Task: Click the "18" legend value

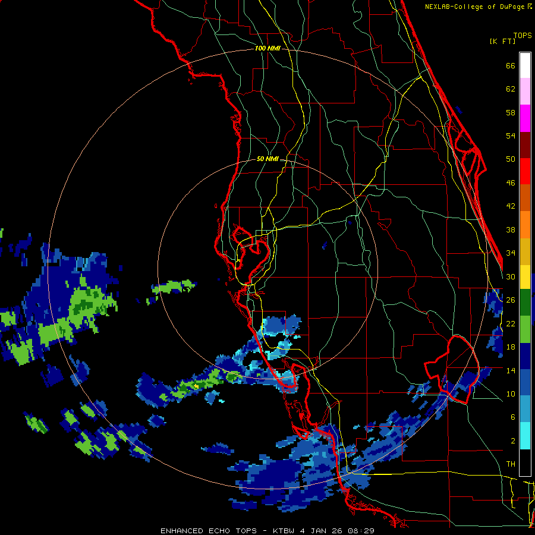Action: 511,347
